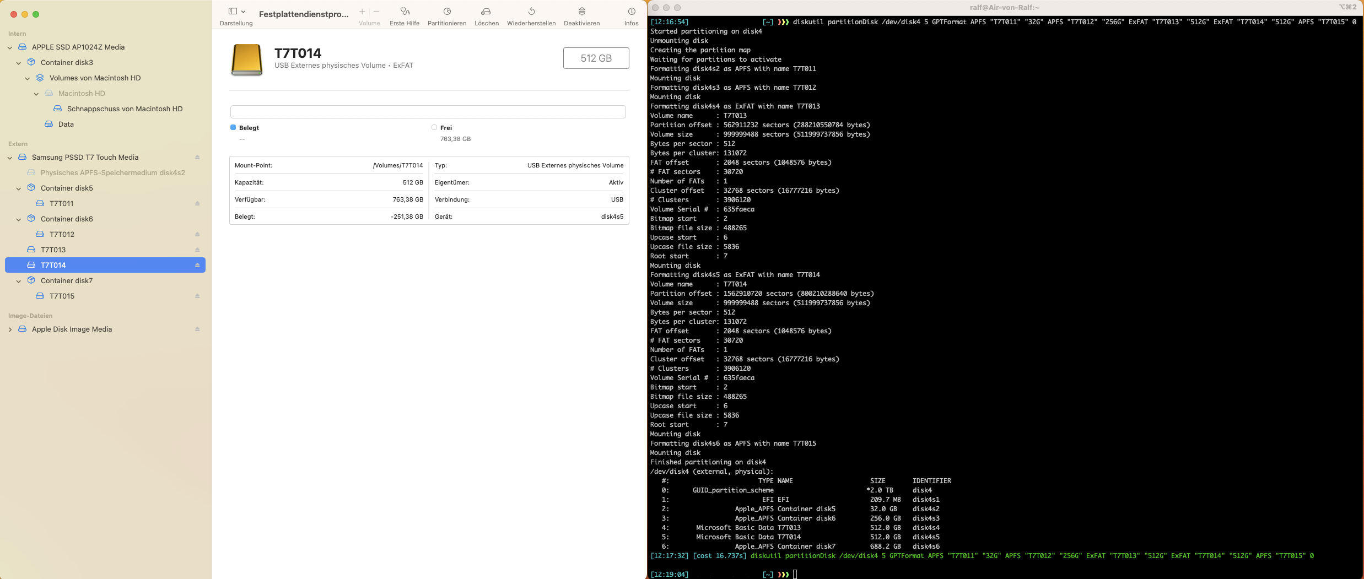Click the 512 GB size button
1364x579 pixels.
pyautogui.click(x=596, y=58)
